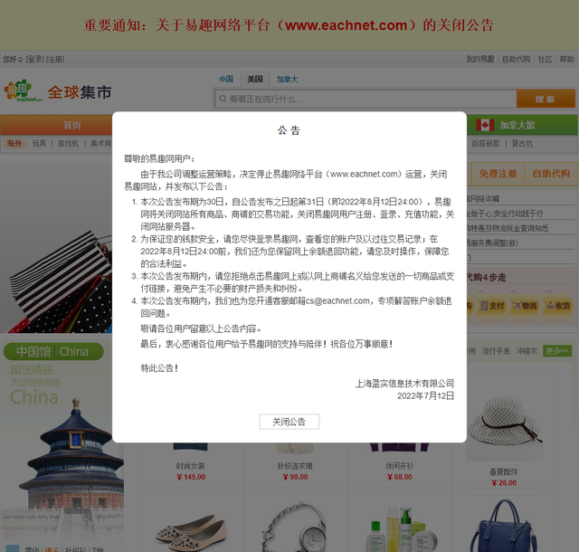Click the blue handbag product thumbnail
This screenshot has width=579, height=552.
pos(504,527)
